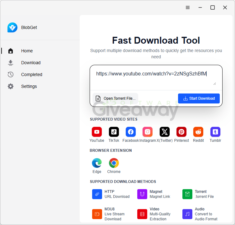Open the Completed downloads list
This screenshot has height=225, width=235.
click(40, 74)
